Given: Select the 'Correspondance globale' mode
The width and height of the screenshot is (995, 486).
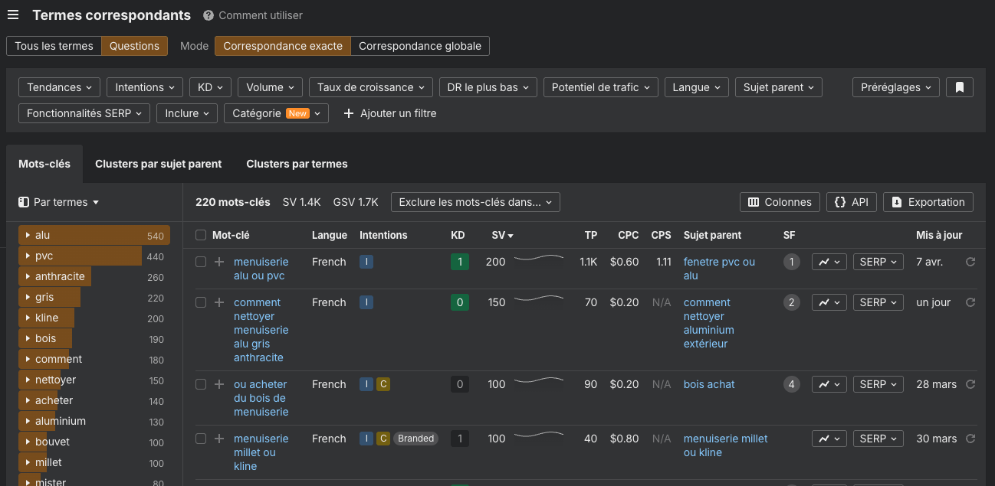Looking at the screenshot, I should click(x=419, y=46).
